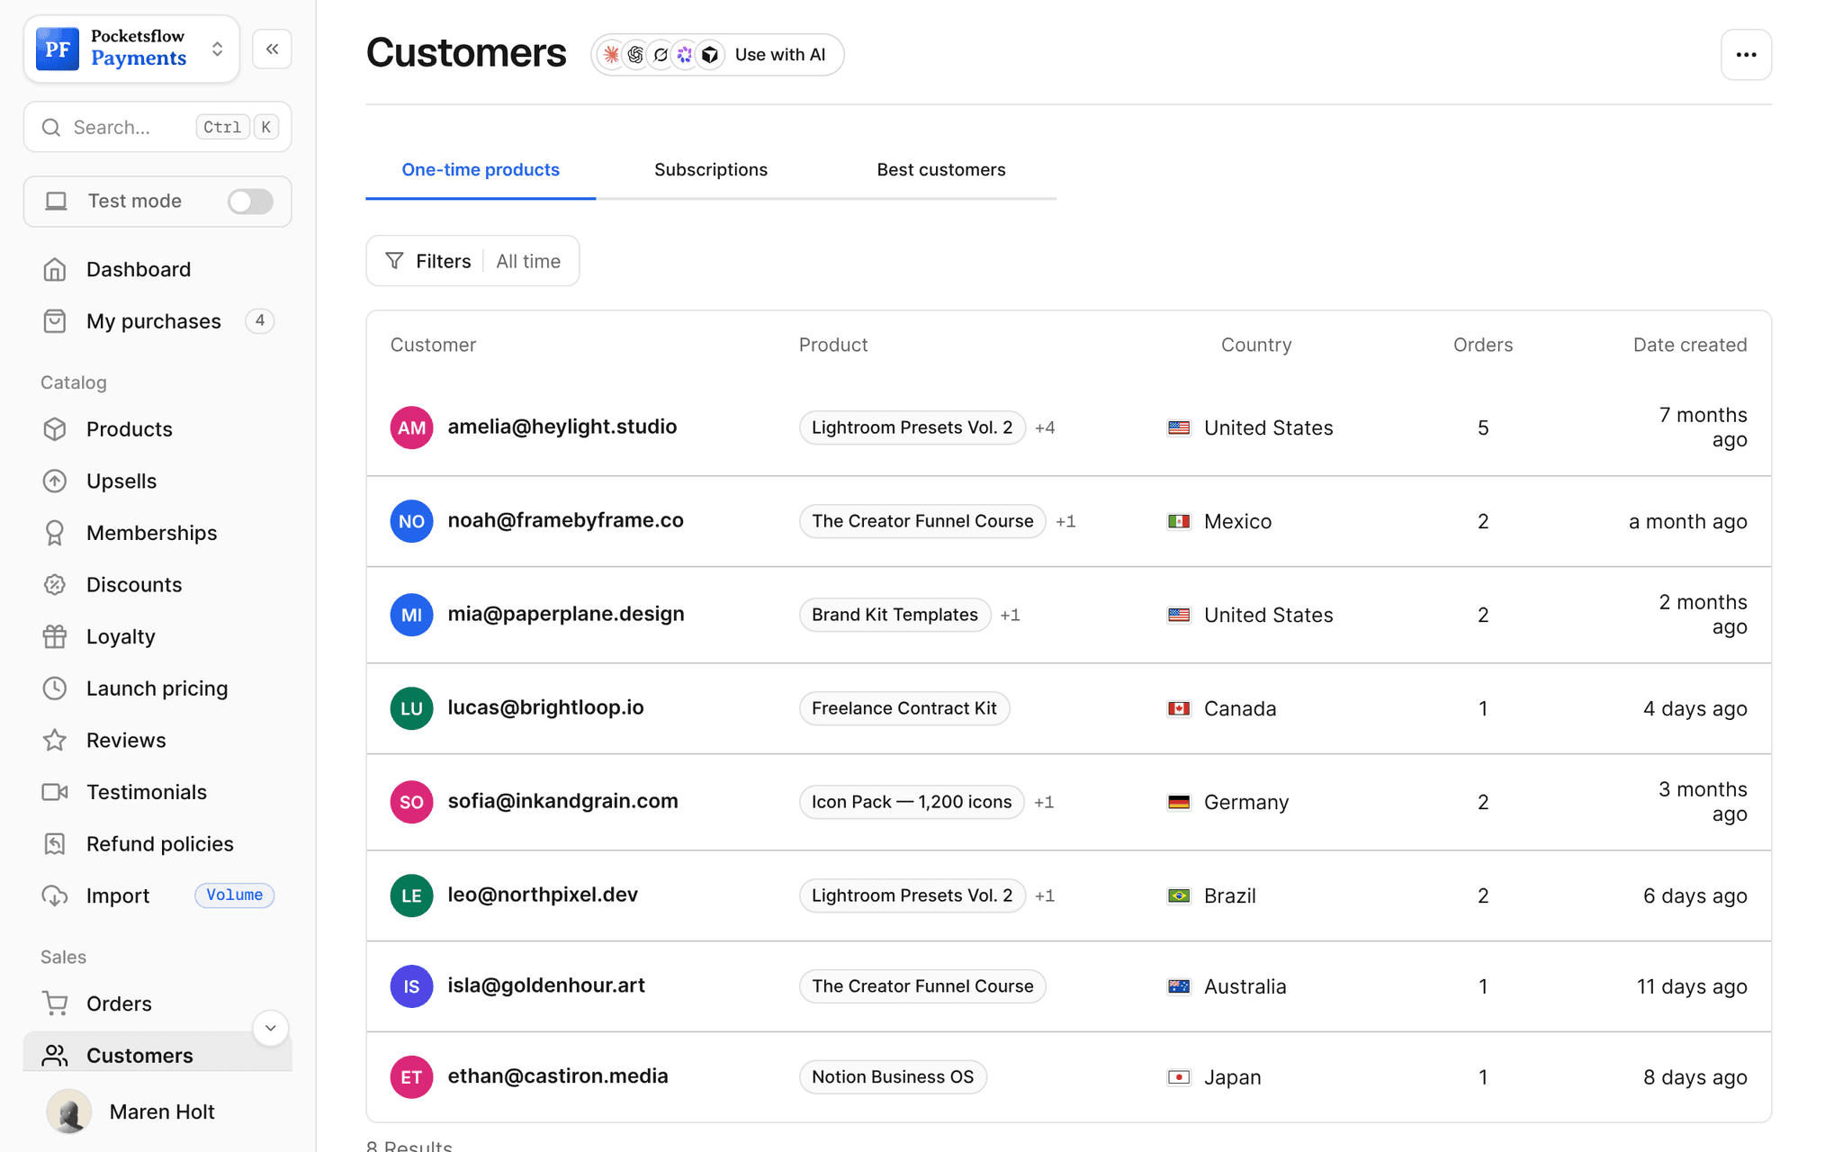Open Orders shopping cart icon

pos(55,1003)
